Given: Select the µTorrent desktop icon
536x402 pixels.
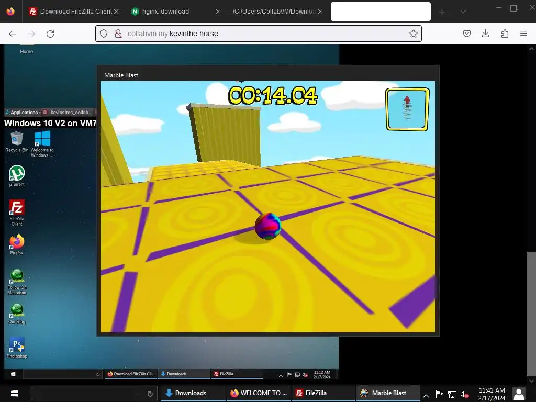Looking at the screenshot, I should click(x=17, y=176).
